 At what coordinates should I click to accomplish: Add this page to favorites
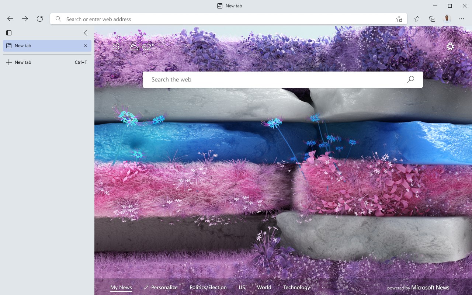[399, 19]
